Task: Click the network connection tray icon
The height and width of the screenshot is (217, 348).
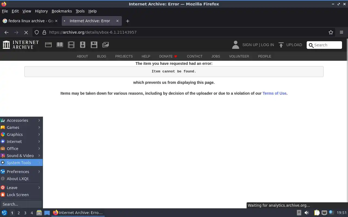Action: pyautogui.click(x=324, y=213)
